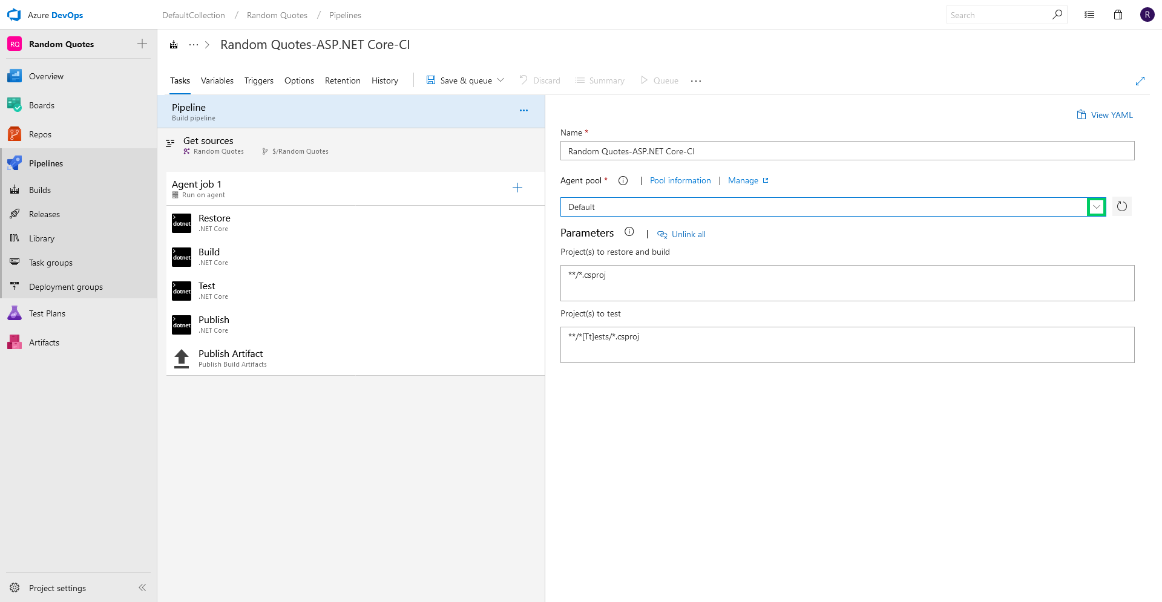Viewport: 1162px width, 602px height.
Task: Switch to the Tasks tab
Action: 180,80
